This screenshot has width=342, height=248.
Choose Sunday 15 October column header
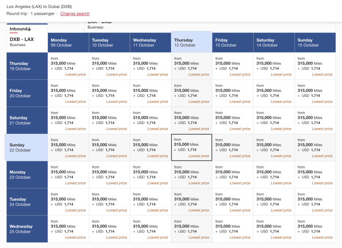click(314, 43)
